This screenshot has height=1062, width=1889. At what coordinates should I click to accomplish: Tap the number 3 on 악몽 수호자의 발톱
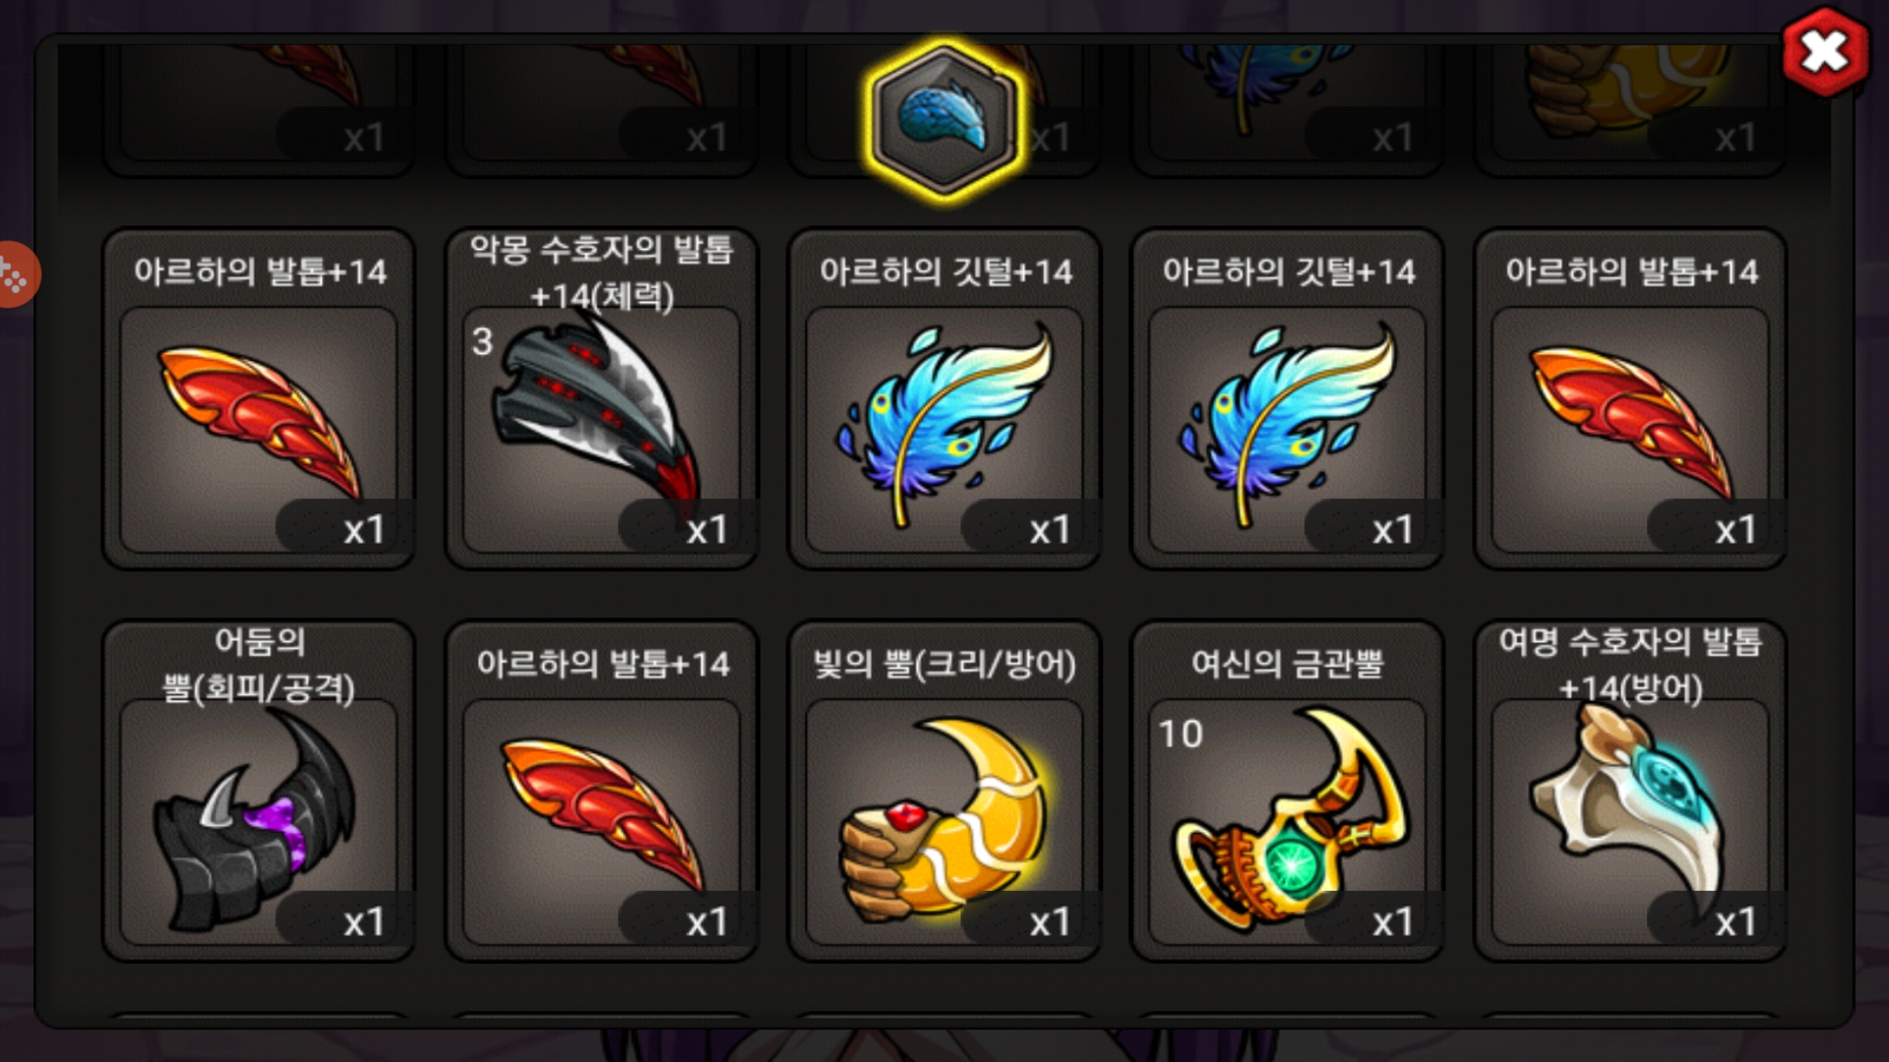pyautogui.click(x=481, y=341)
